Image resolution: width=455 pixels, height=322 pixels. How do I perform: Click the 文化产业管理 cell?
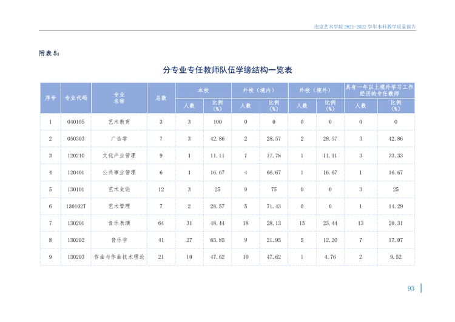(120, 156)
